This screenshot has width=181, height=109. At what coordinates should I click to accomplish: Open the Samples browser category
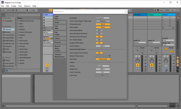pos(8,52)
